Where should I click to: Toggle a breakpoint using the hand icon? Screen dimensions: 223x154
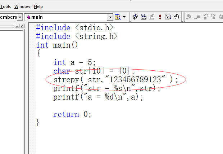(x=176, y=17)
